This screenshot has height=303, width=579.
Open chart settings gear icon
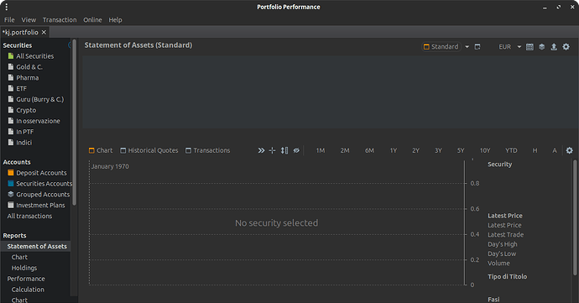tap(570, 150)
